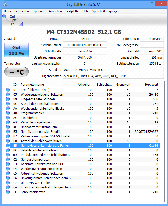
Task: Open the Bearbeiten menu
Action: (x=22, y=11)
